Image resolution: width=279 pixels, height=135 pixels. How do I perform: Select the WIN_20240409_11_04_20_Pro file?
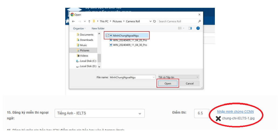130,40
